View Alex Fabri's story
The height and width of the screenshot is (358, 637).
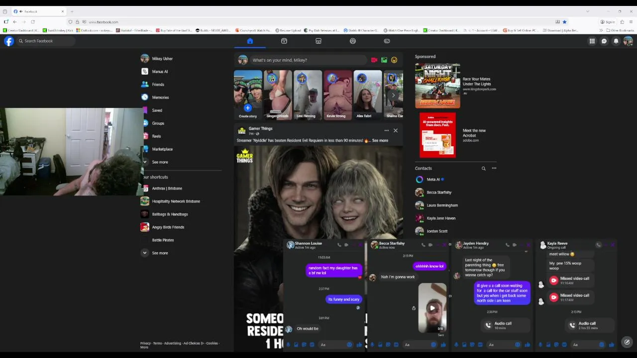(367, 94)
